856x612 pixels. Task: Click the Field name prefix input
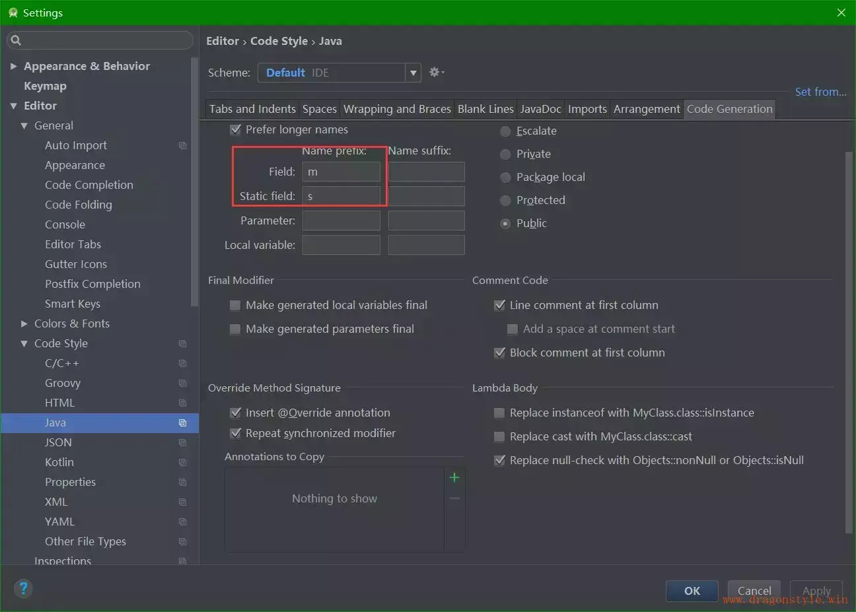[x=341, y=172]
